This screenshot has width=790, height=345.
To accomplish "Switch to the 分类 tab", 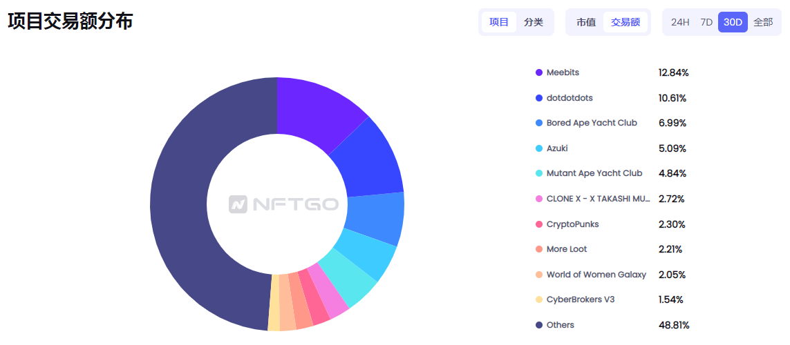I will click(533, 22).
